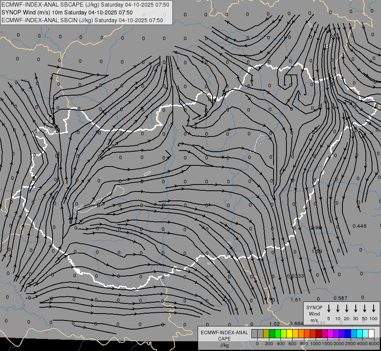This screenshot has width=381, height=351.
Task: Click the 0.494 value under wind legend
Action: pyautogui.click(x=318, y=323)
